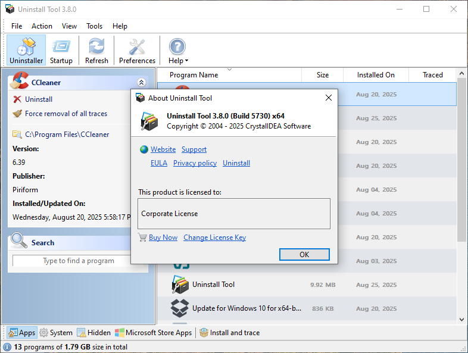Open the View menu
The height and width of the screenshot is (353, 468).
69,26
